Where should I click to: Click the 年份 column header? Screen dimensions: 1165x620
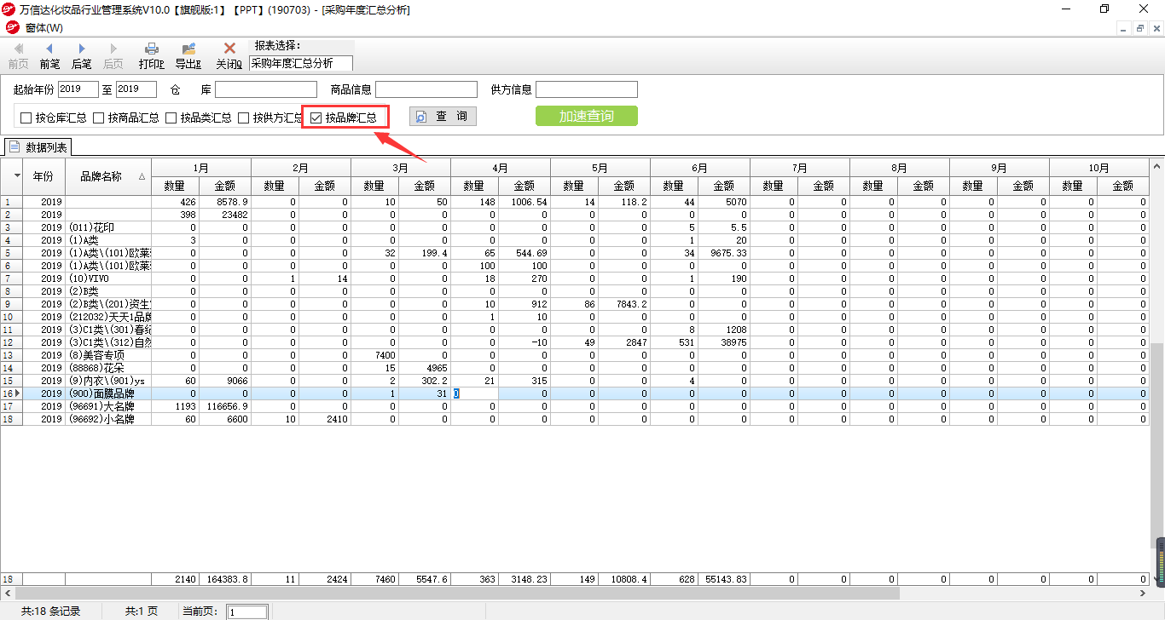(43, 176)
